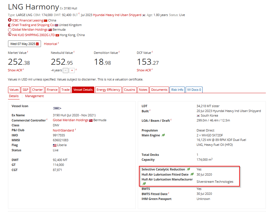Screen dimensions: 279x212
Task: Open the Charter tab
Action: click(x=38, y=90)
